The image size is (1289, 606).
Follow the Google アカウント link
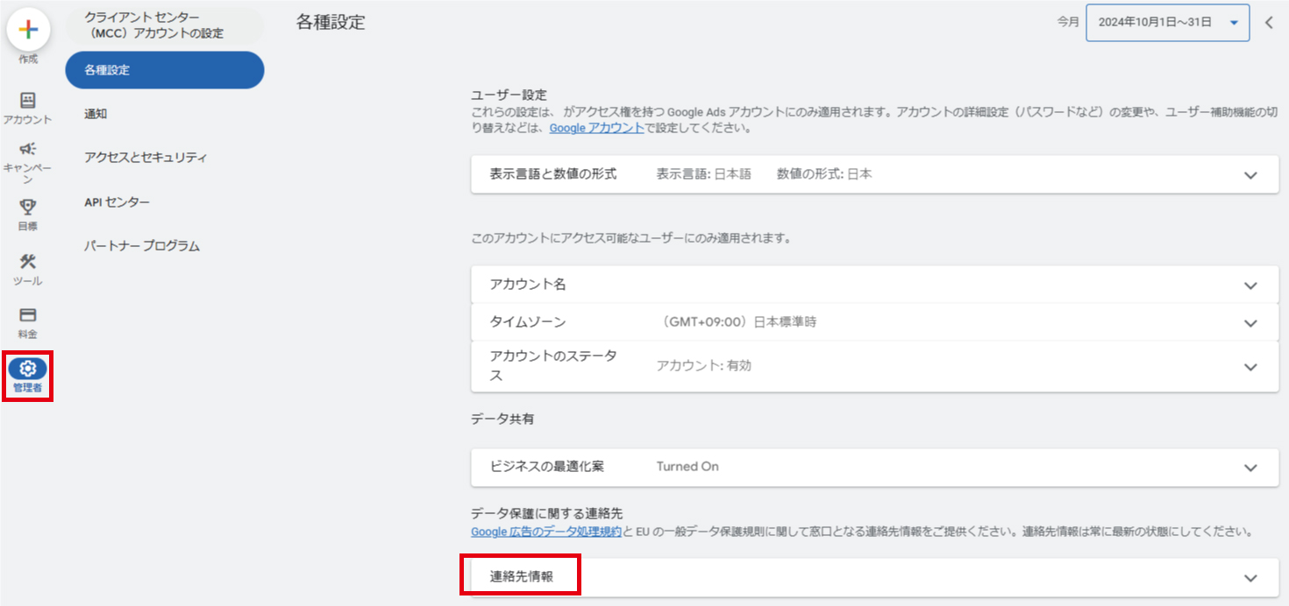pos(596,128)
